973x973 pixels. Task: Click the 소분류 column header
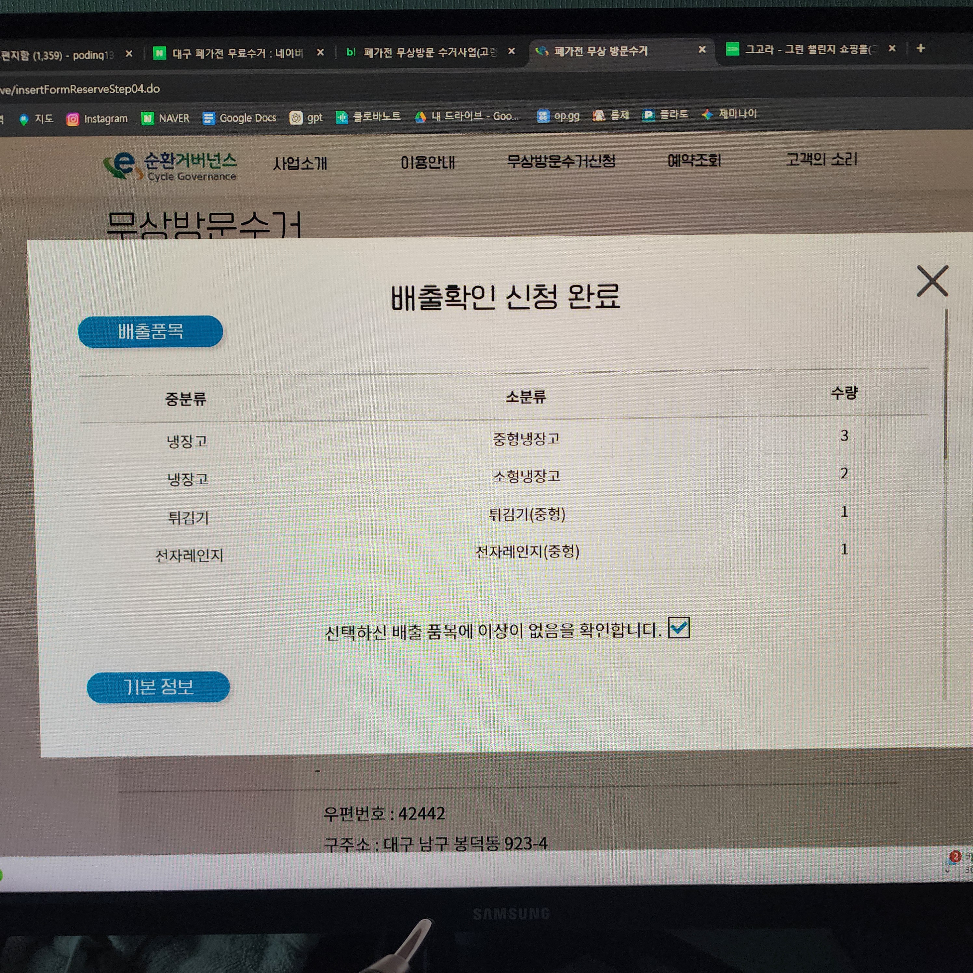526,397
